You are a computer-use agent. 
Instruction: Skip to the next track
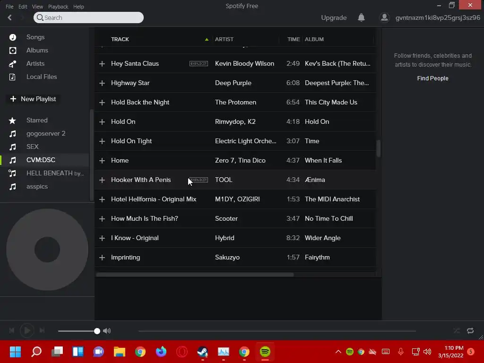42,330
